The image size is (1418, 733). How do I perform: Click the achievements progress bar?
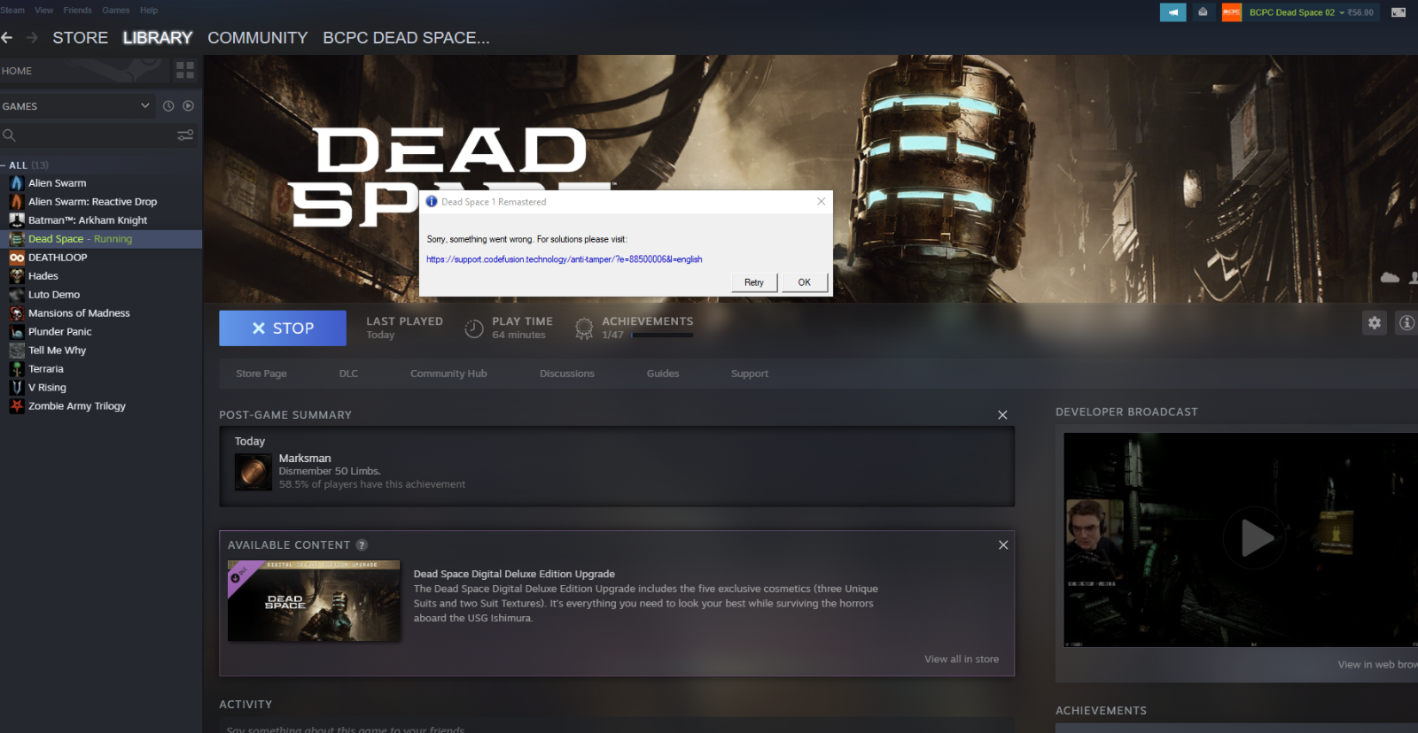tap(662, 336)
